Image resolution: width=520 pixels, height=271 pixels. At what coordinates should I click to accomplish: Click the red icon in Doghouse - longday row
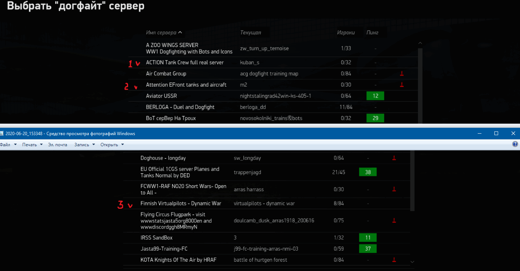[394, 158]
